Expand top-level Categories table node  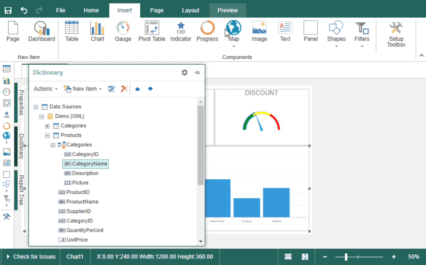pos(47,126)
